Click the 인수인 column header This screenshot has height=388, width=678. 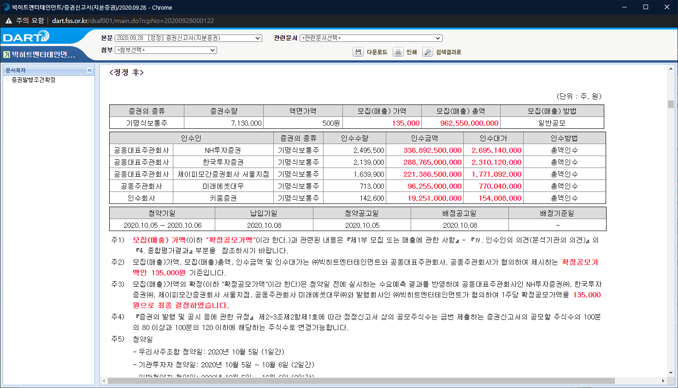(x=191, y=138)
